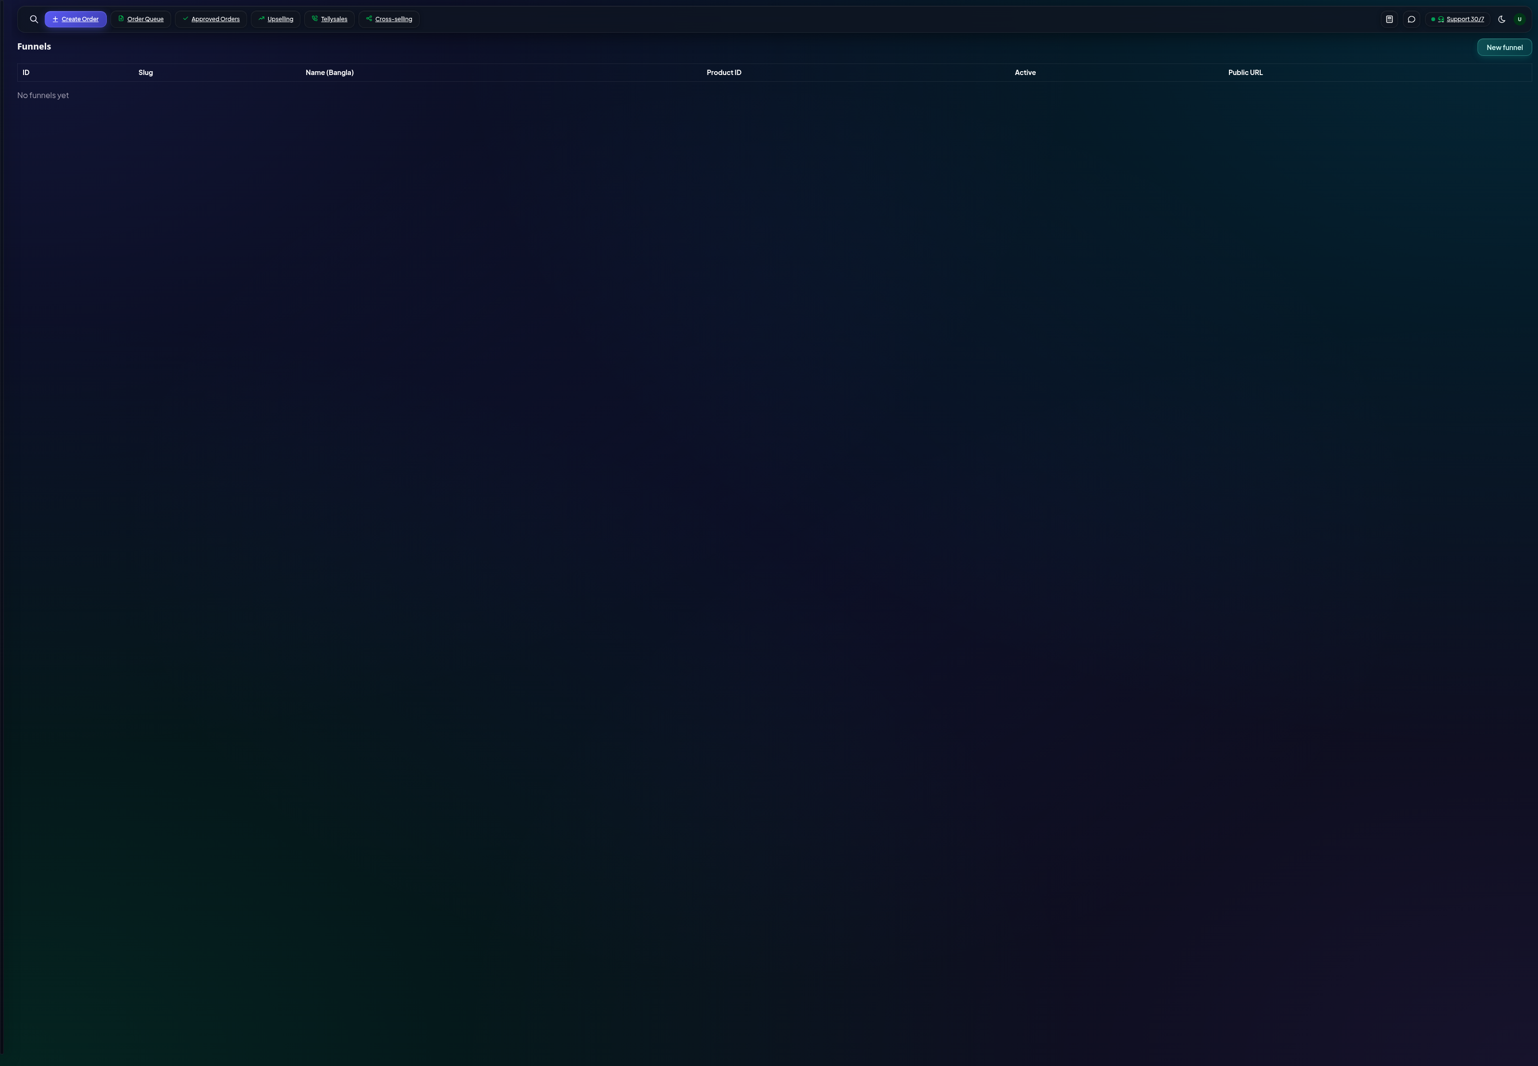The width and height of the screenshot is (1538, 1066).
Task: Open the calculator icon in the top bar
Action: click(1389, 19)
